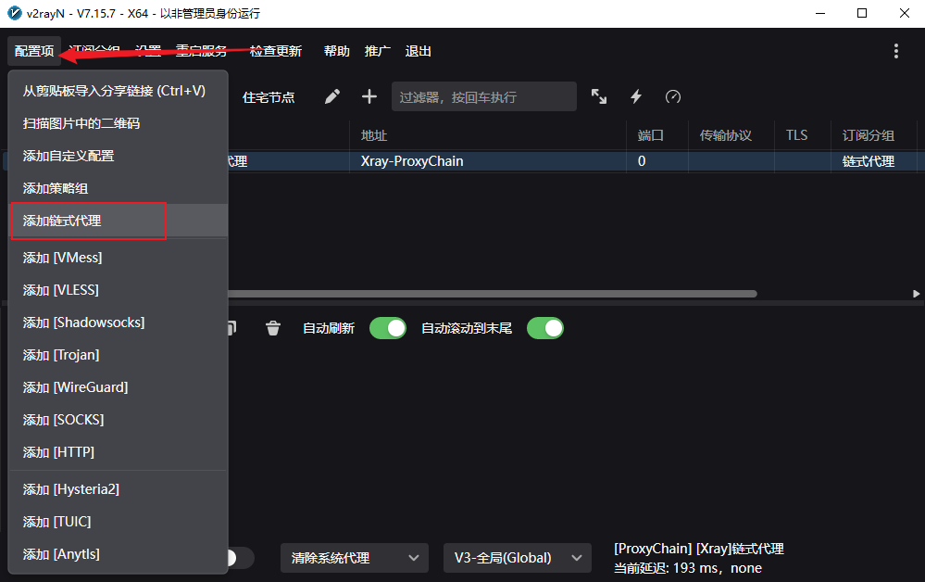Select 从剪贴板导入分享链接 (Ctrl+V)
Screen dimensions: 925x582
119,91
